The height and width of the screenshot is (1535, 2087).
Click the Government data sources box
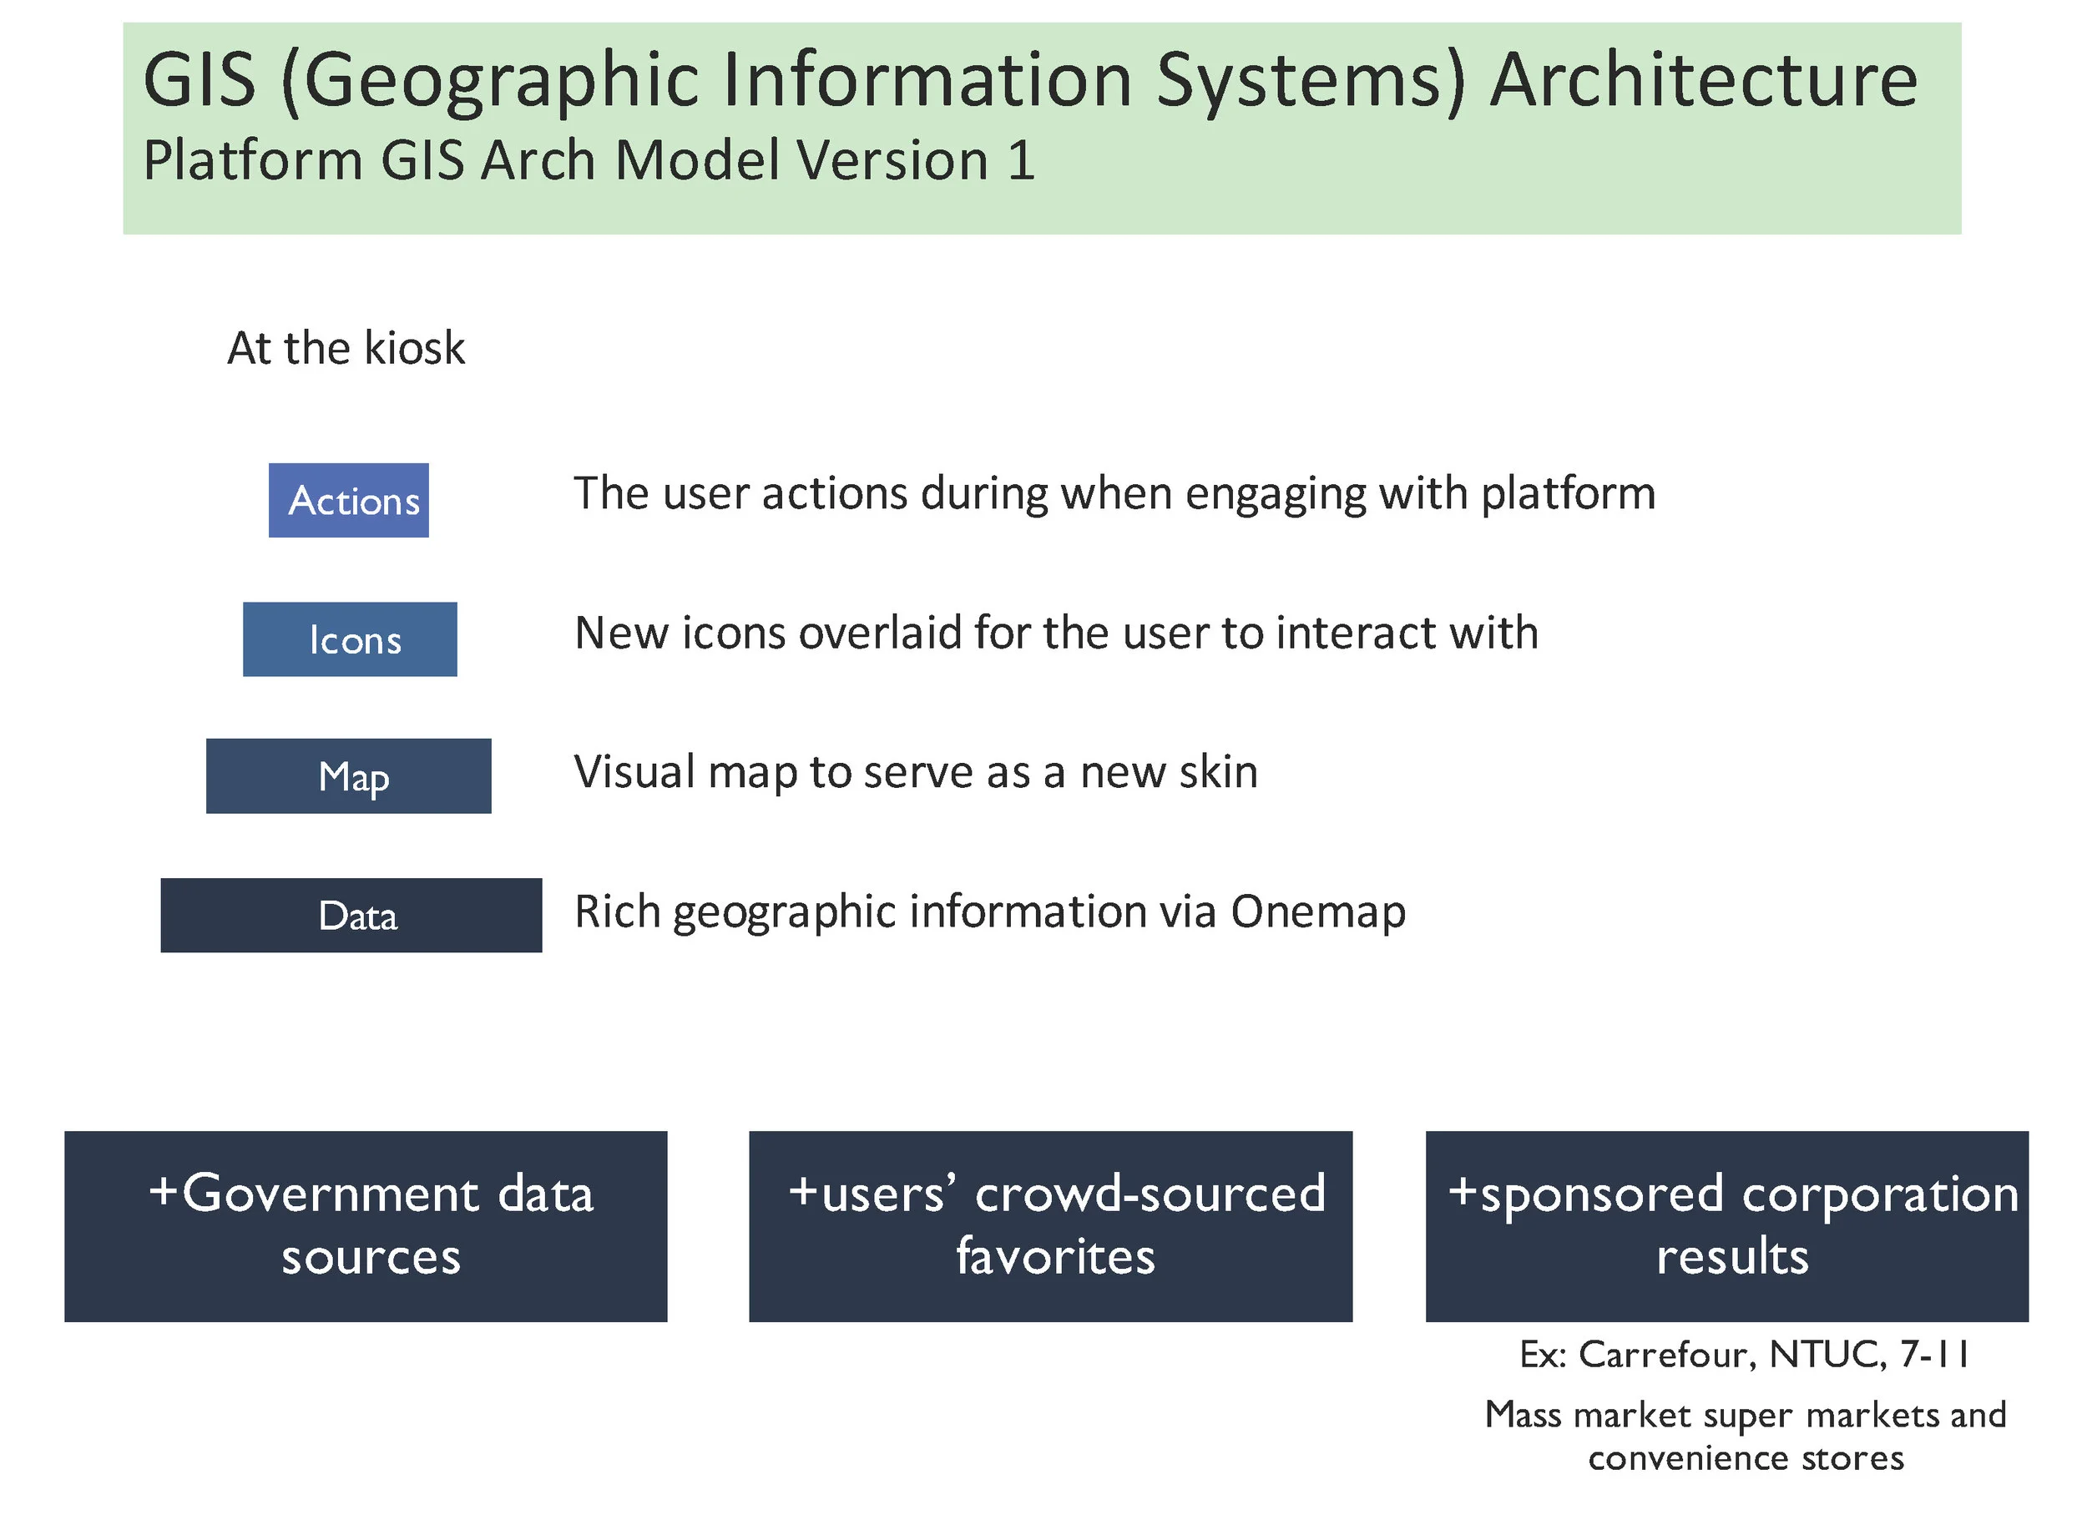click(x=365, y=1225)
